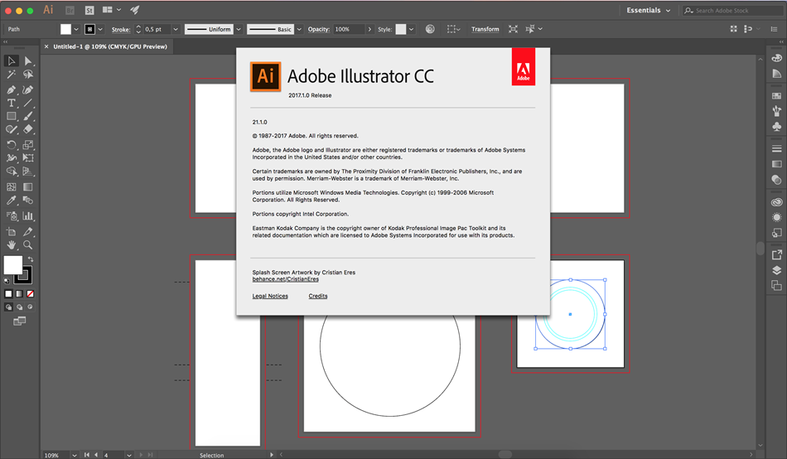Expand the Opacity slider arrow

pos(370,29)
